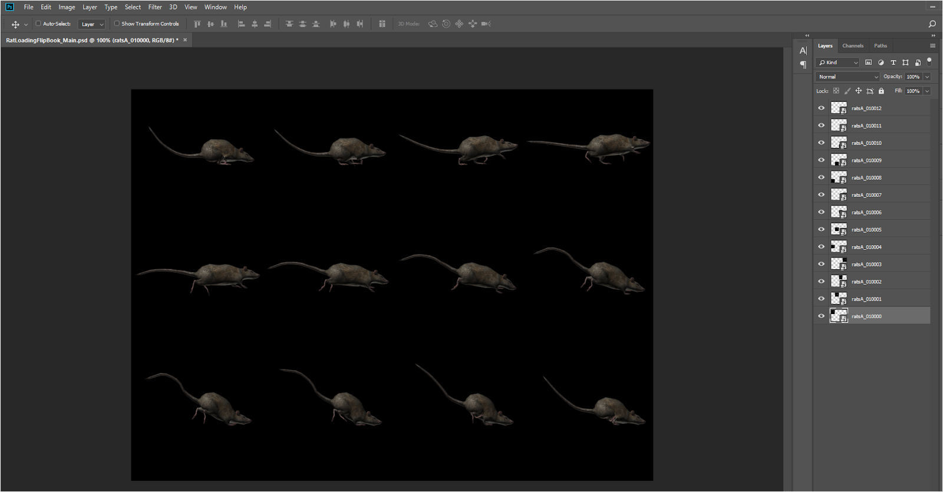Screen dimensions: 943x492
Task: Switch to the Channels tab
Action: (x=852, y=46)
